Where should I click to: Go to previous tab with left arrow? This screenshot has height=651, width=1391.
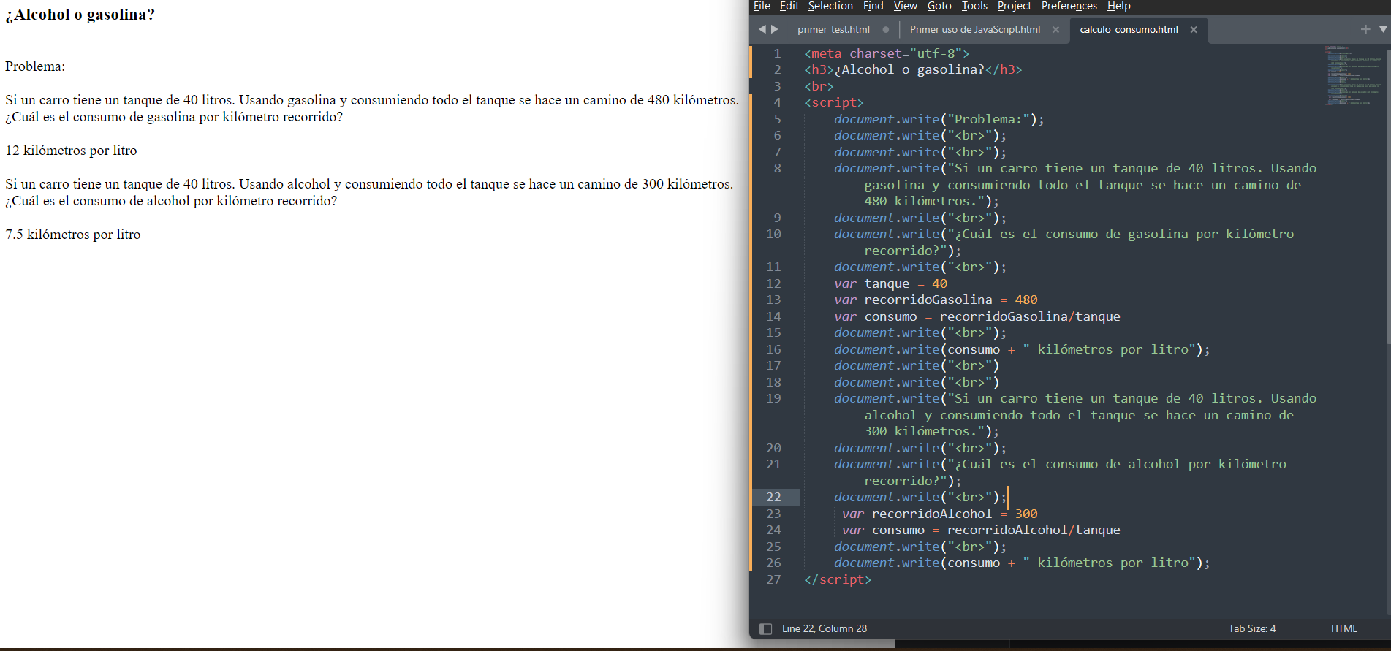click(x=762, y=29)
